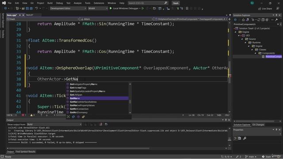
Task: Click Output panel horizontal scrollbar
Action: tap(79, 148)
